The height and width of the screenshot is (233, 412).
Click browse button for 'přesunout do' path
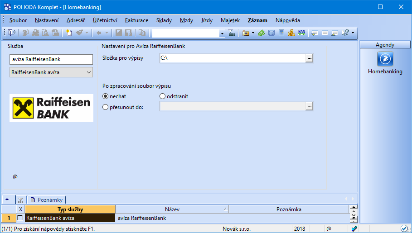(309, 106)
